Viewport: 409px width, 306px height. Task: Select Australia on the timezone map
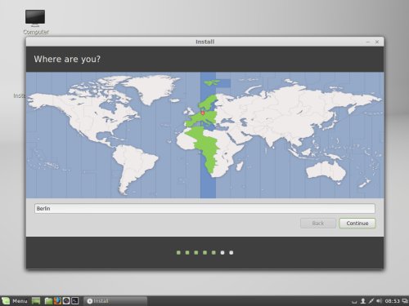(326, 171)
